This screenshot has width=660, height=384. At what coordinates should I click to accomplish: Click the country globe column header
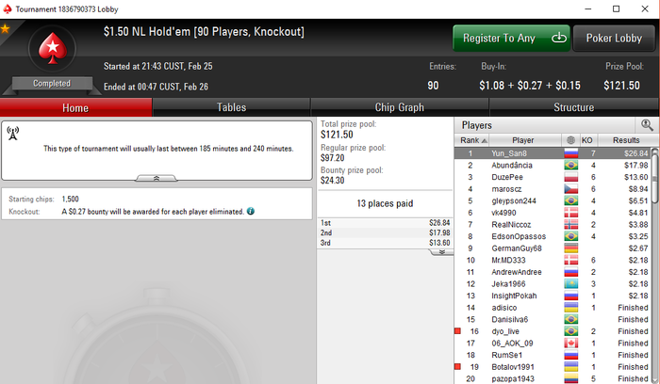pos(570,140)
